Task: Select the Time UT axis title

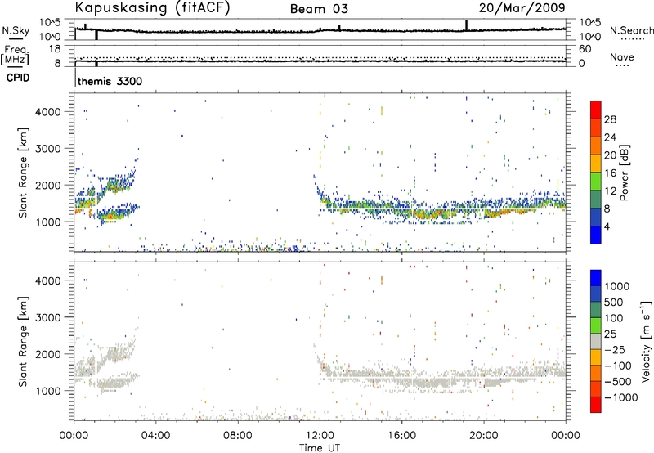Action: (x=320, y=448)
